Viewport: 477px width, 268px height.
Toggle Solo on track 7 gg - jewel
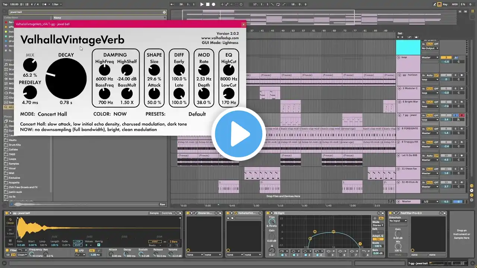[x=455, y=115]
